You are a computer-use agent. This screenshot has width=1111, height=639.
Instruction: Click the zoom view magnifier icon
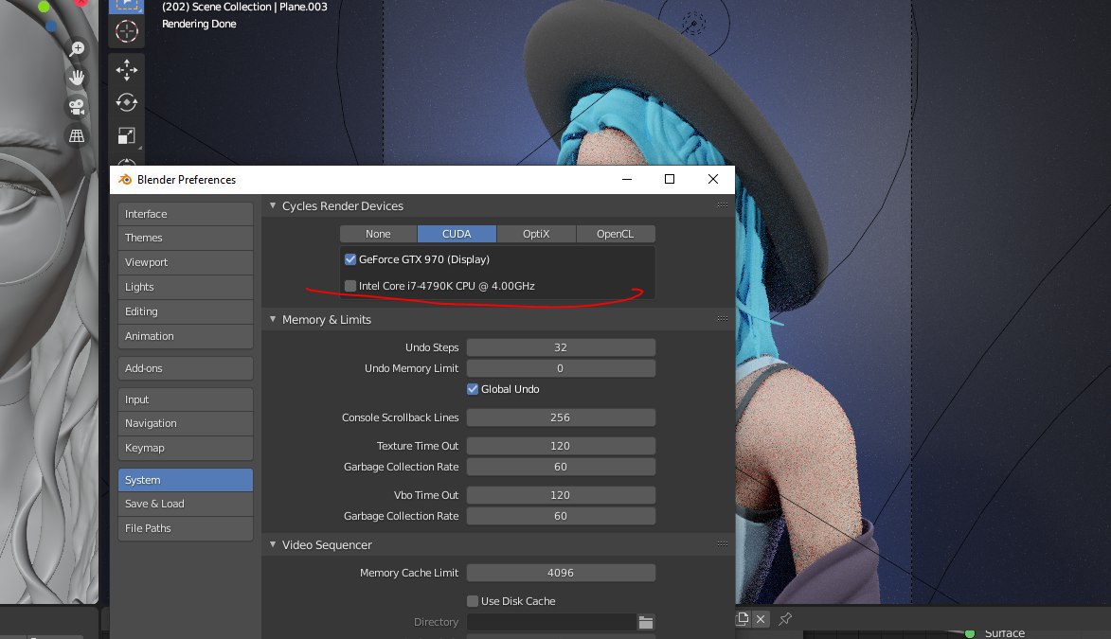[x=77, y=48]
